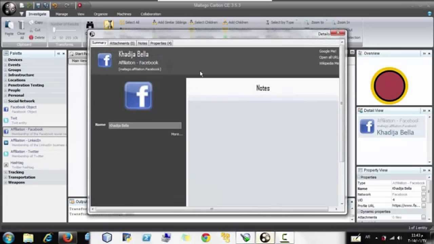
Task: Expand the People palette category
Action: tap(5, 90)
